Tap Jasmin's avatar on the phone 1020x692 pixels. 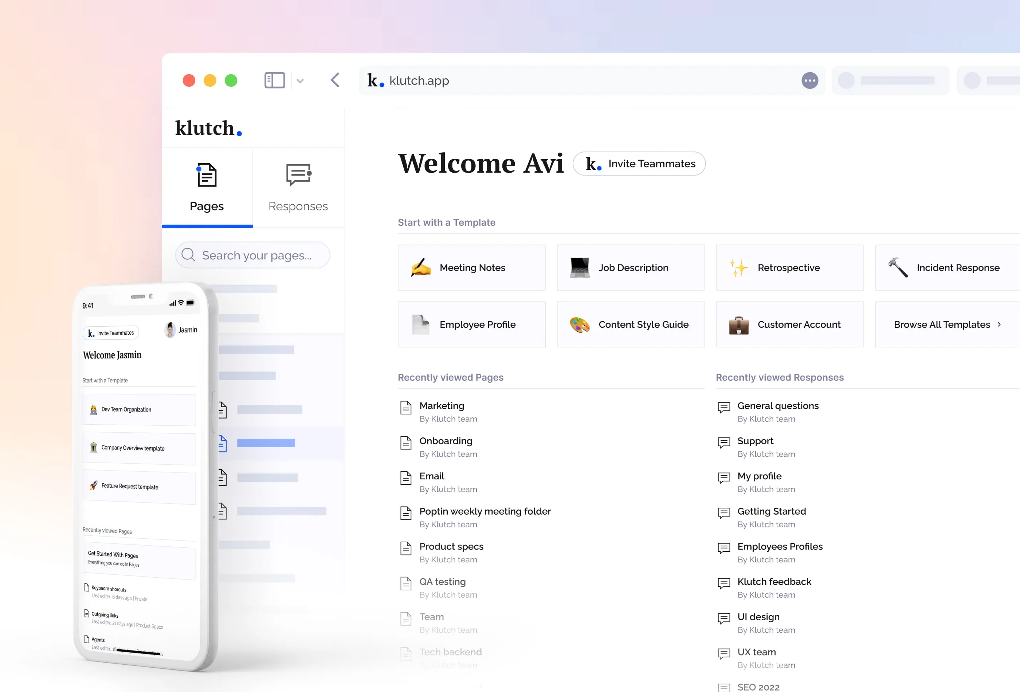click(x=170, y=330)
